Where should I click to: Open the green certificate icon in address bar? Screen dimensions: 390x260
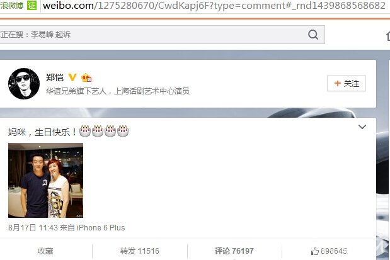coord(32,5)
